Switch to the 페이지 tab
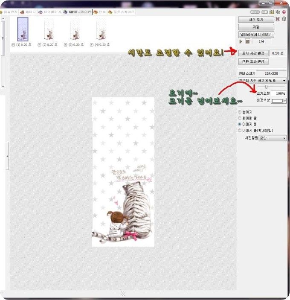Image resolution: width=290 pixels, height=300 pixels. click(x=28, y=12)
